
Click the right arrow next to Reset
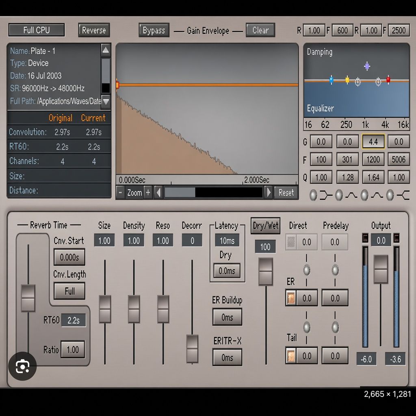[268, 192]
